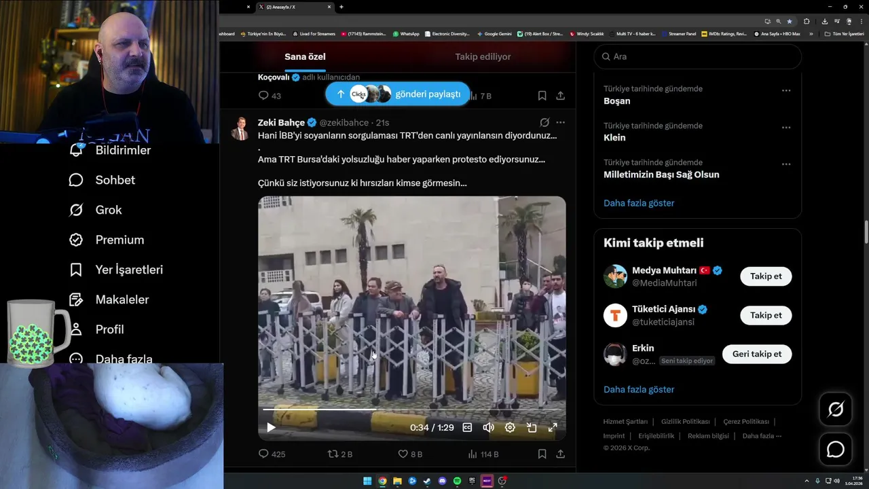Open Bildirimler in the sidebar
Viewport: 869px width, 489px height.
click(x=110, y=150)
